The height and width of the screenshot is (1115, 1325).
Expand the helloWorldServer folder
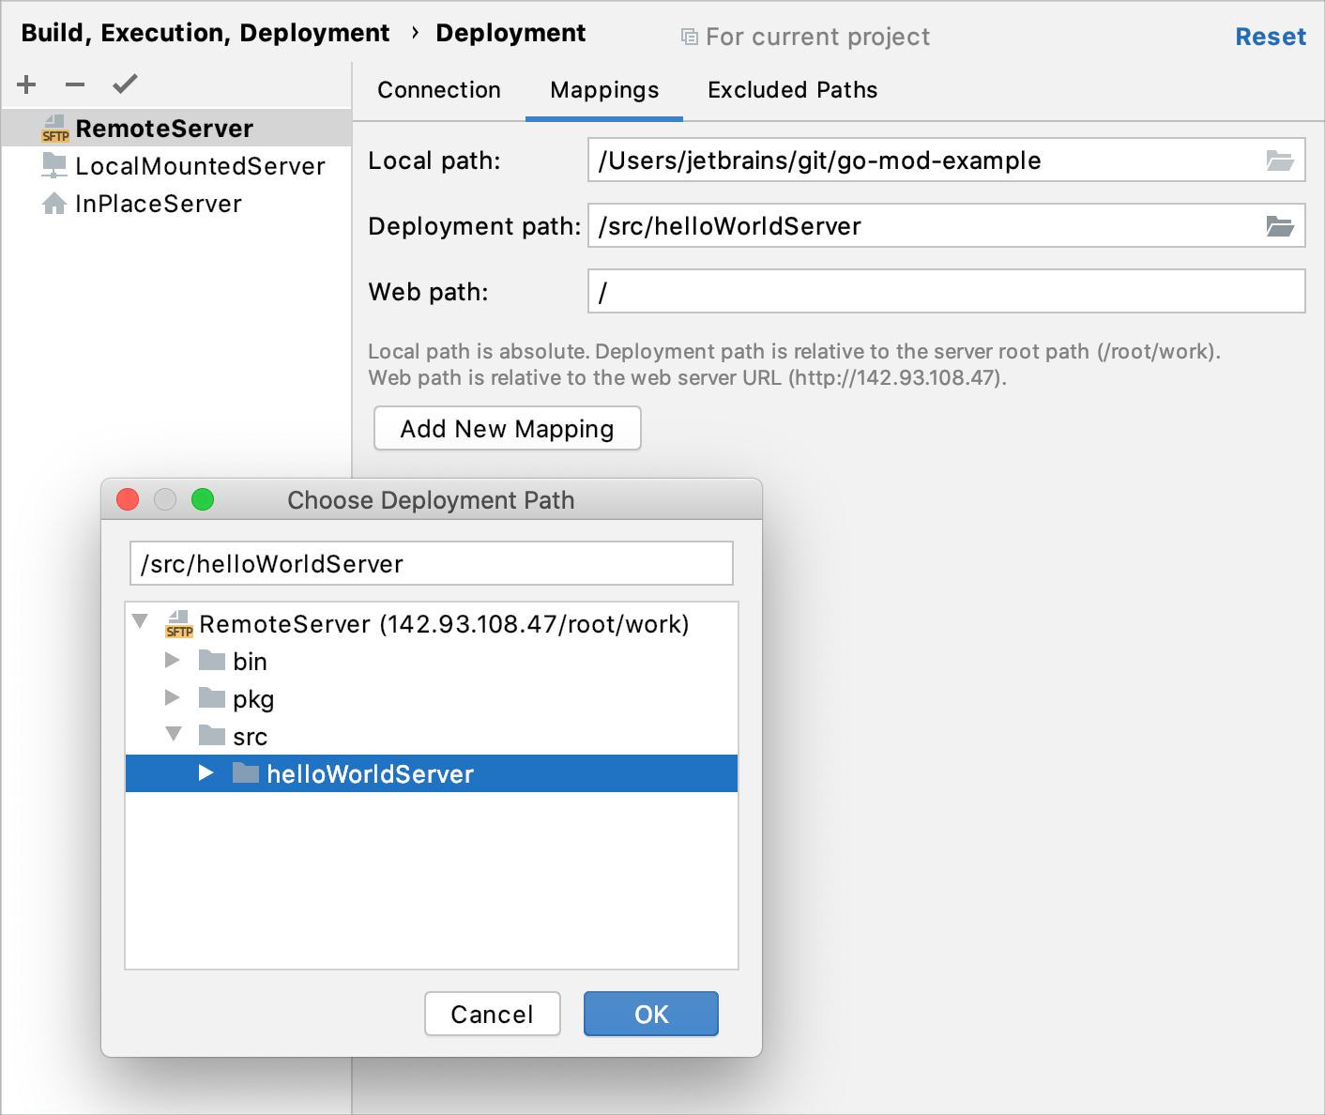click(206, 772)
